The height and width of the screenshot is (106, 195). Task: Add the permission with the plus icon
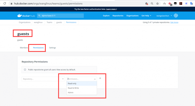point(100,78)
